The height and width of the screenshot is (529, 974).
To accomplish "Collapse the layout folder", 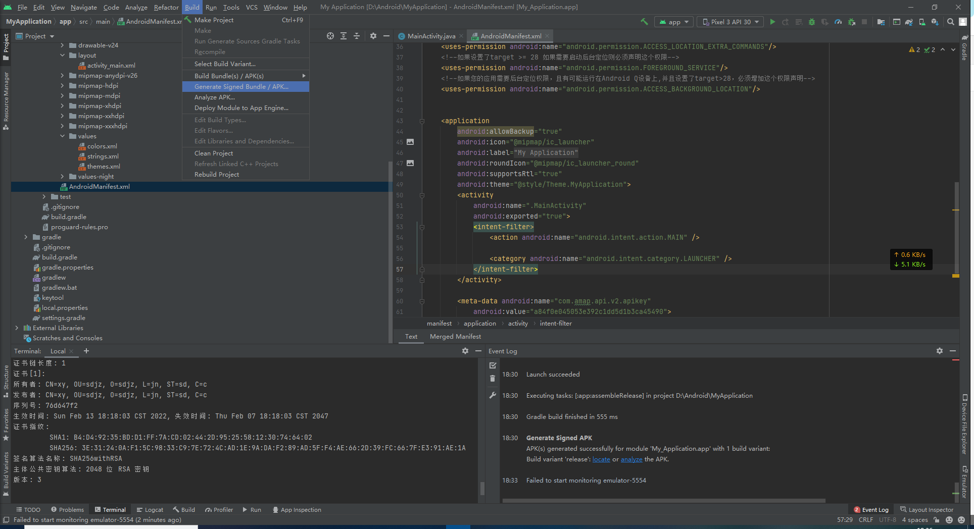I will [63, 55].
